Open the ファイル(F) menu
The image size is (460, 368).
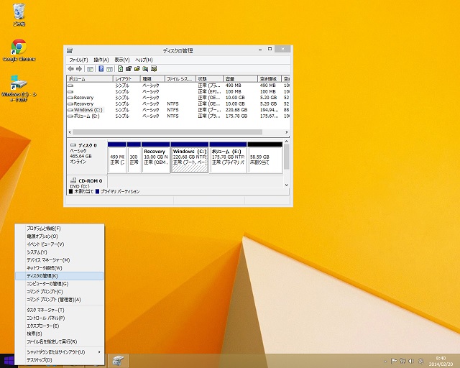pos(78,60)
